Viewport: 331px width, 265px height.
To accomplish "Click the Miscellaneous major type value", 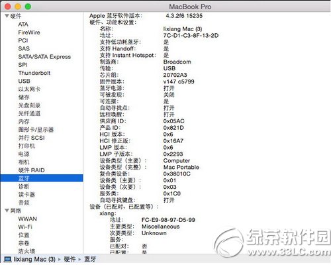I will point(161,227).
